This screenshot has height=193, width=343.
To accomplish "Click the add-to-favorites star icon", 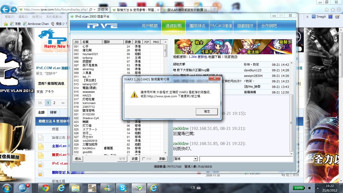I will 6,24.
